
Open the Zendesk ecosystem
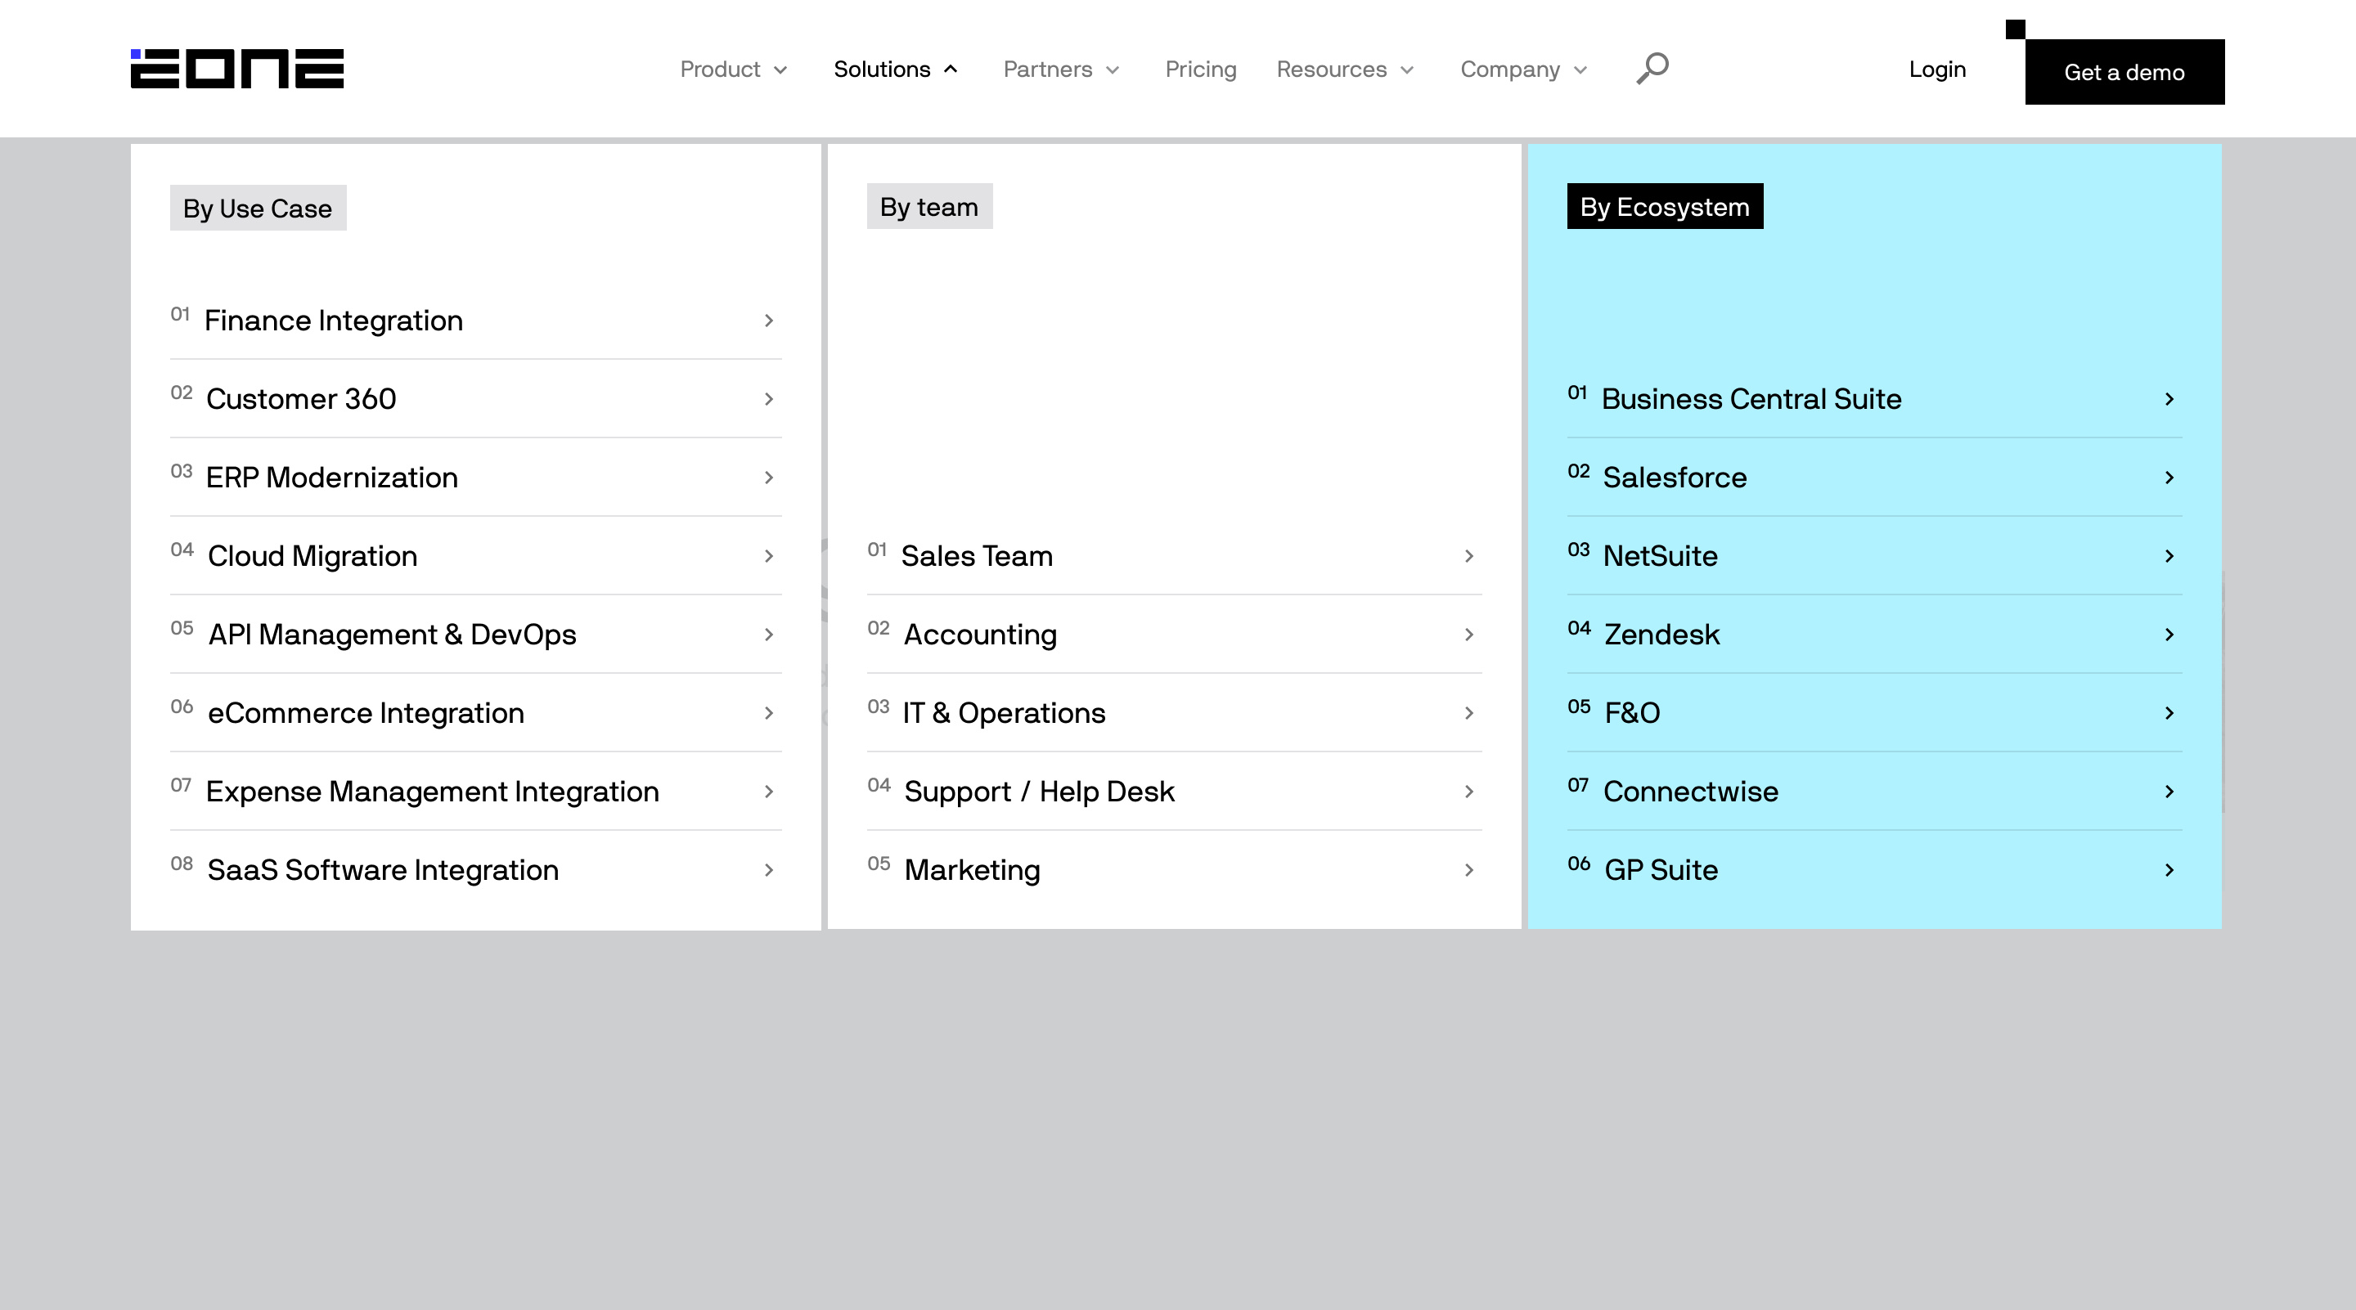coord(1874,635)
